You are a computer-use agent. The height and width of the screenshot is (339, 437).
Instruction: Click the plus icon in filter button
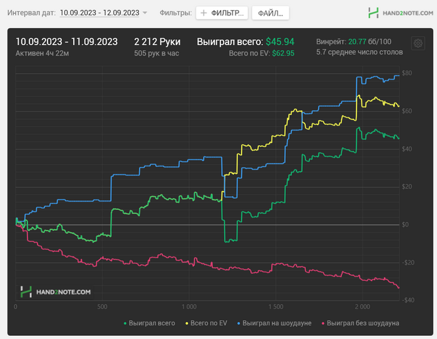coord(204,13)
